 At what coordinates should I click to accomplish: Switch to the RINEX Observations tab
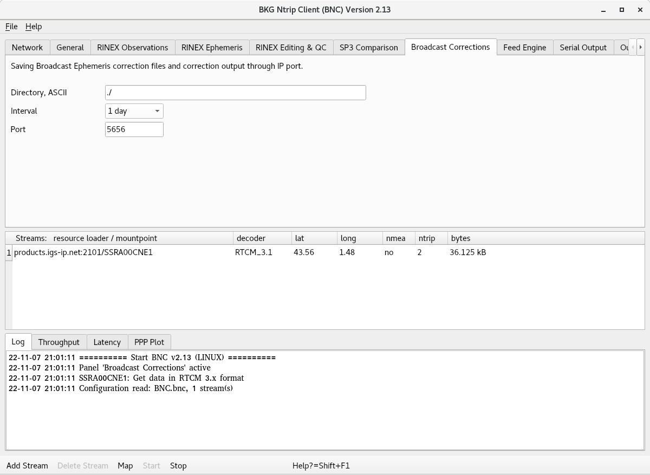pyautogui.click(x=132, y=48)
